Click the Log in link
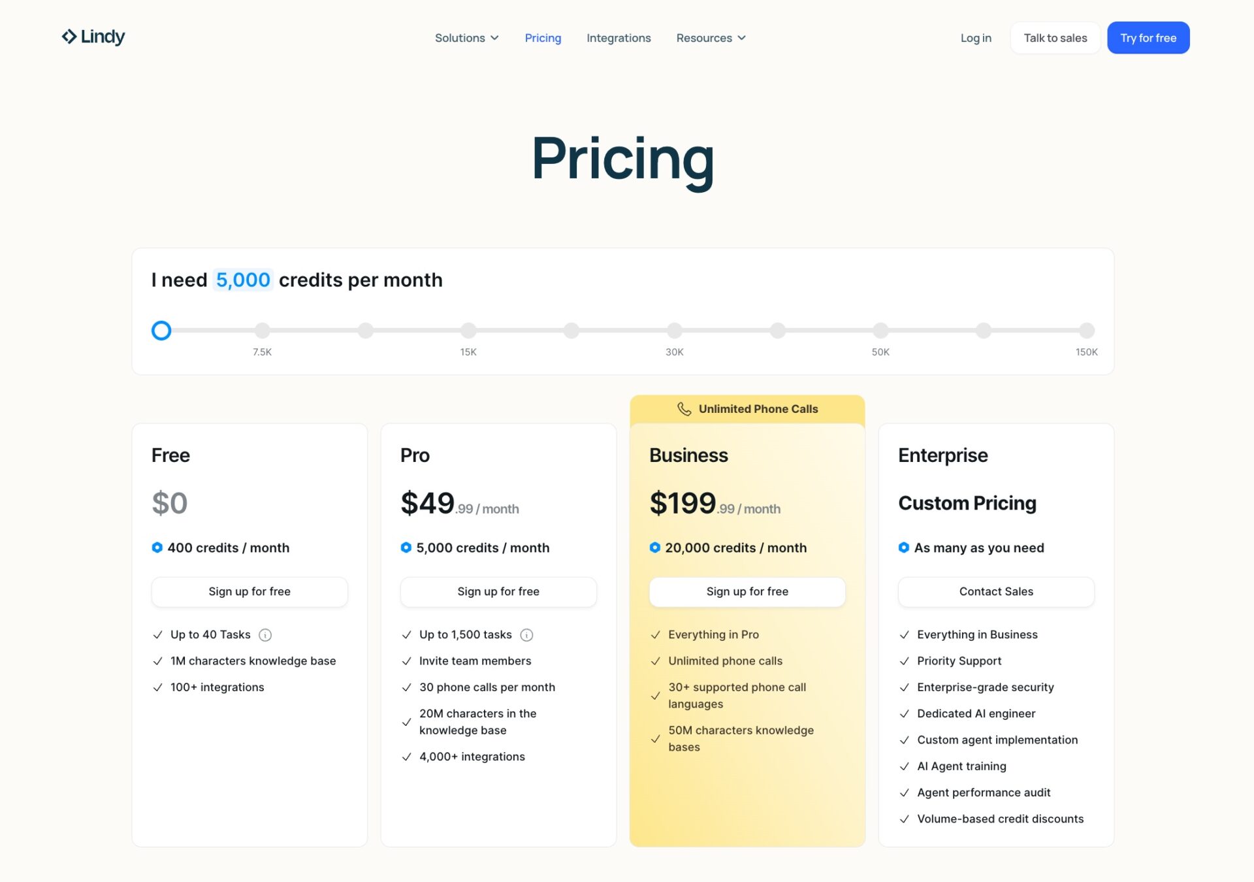 pyautogui.click(x=976, y=38)
